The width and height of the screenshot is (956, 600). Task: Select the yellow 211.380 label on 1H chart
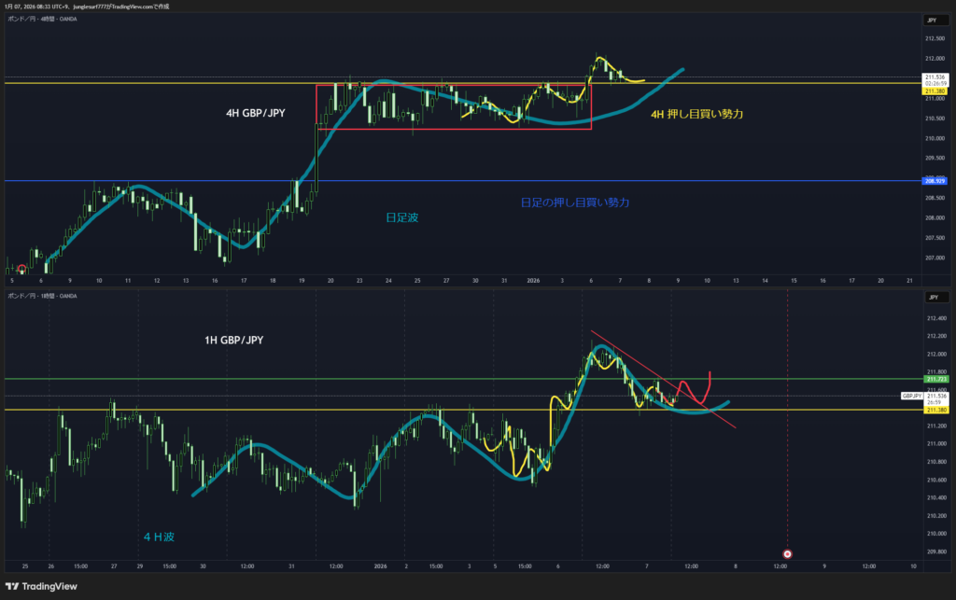point(935,410)
